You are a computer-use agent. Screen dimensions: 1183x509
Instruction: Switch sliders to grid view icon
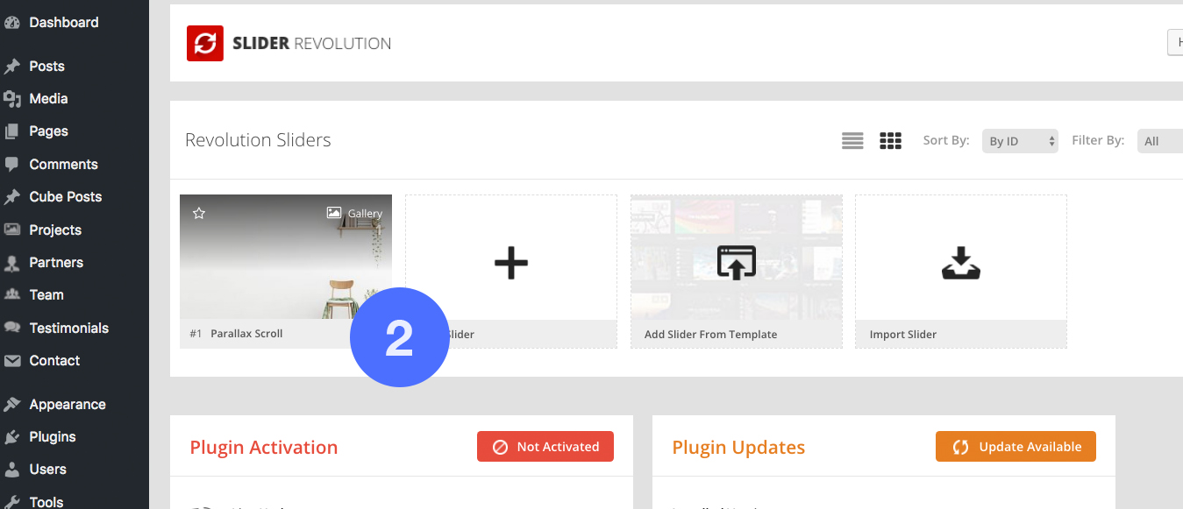pyautogui.click(x=891, y=141)
